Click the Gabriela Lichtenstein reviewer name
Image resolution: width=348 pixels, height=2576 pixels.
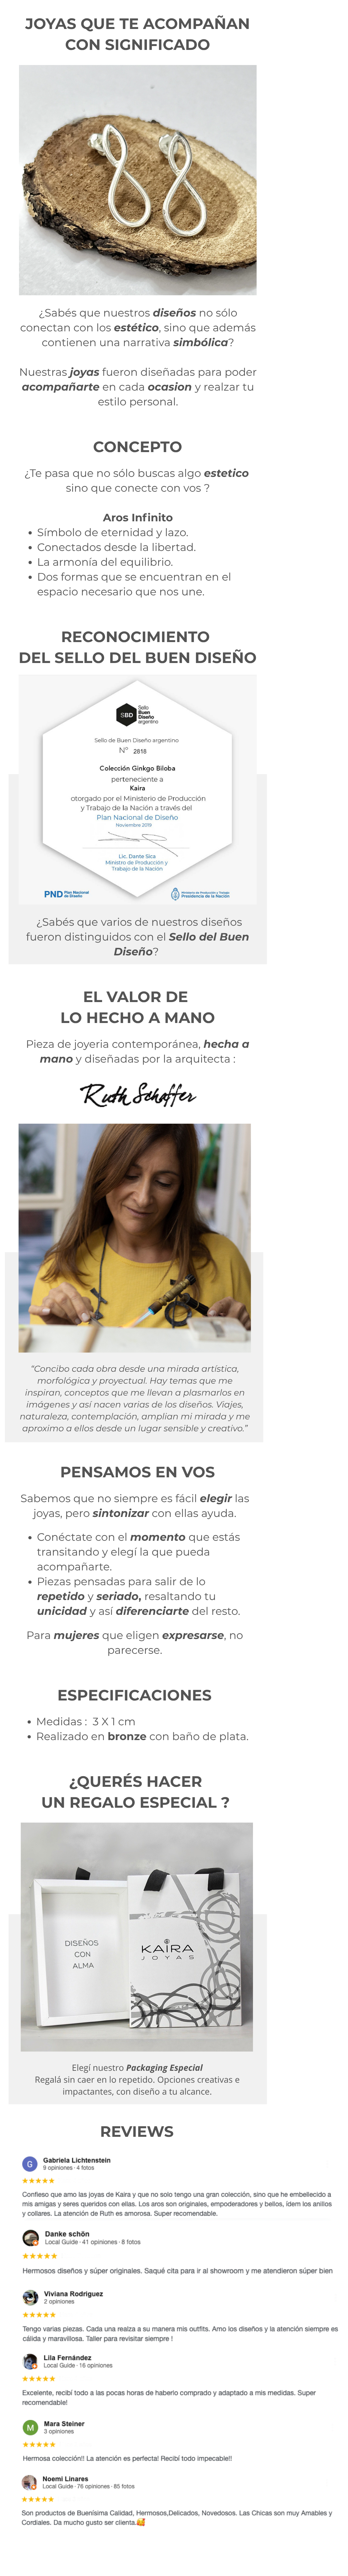pos(77,2160)
